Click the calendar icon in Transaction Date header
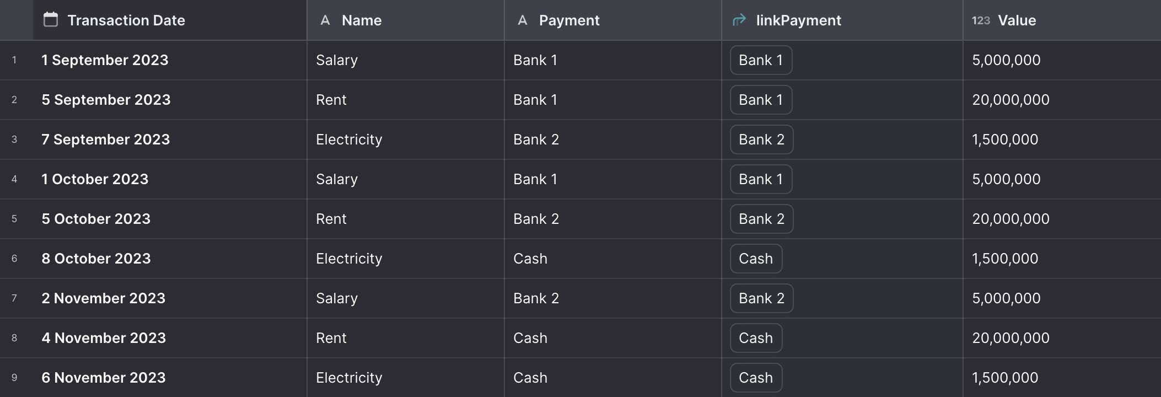 51,20
